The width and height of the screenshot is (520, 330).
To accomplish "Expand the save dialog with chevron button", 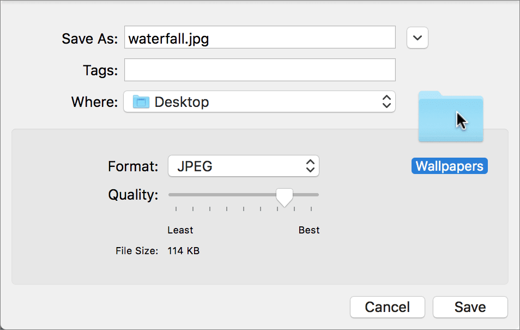I will tap(418, 38).
